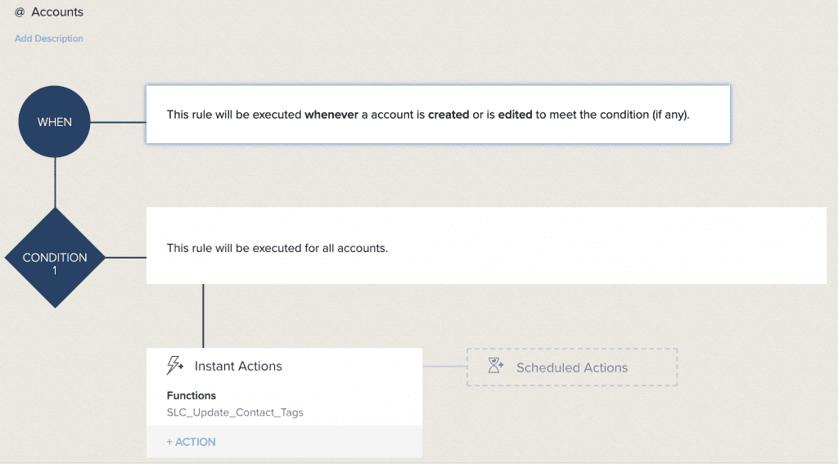Click the connector line linking to Scheduled Actions
This screenshot has width=838, height=464.
(x=444, y=366)
